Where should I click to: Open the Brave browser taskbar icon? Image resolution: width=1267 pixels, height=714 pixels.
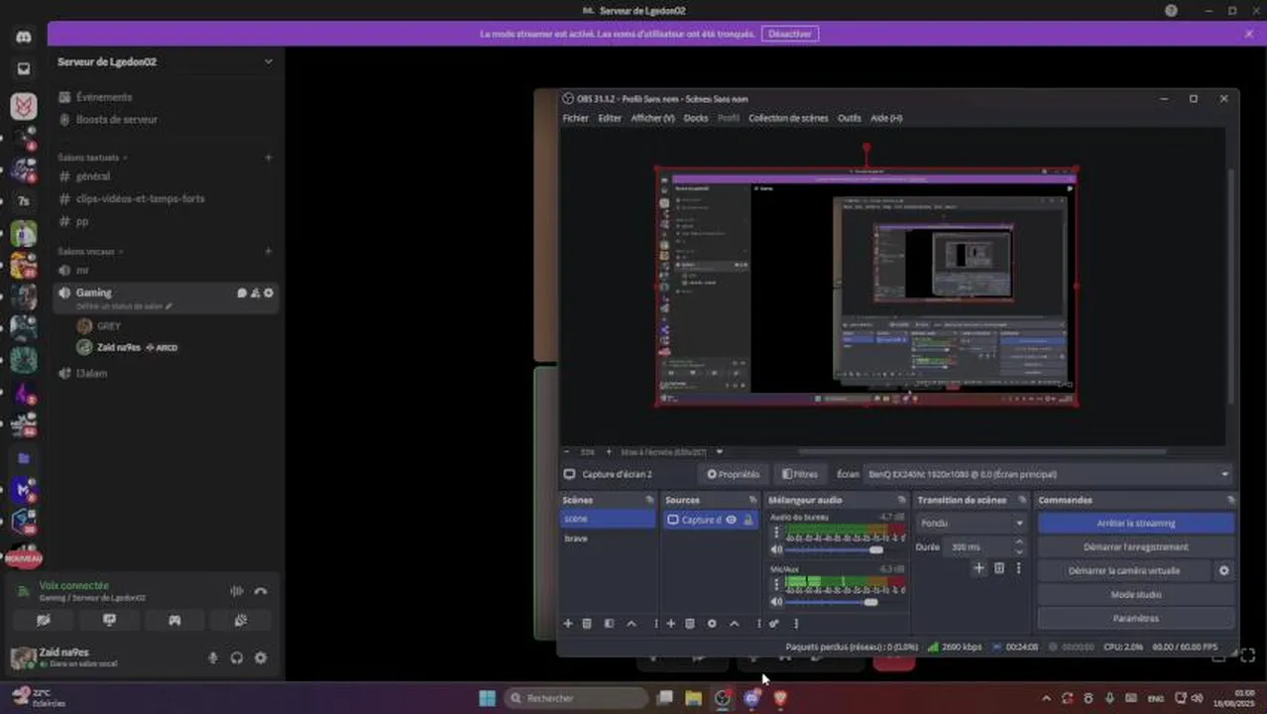780,698
